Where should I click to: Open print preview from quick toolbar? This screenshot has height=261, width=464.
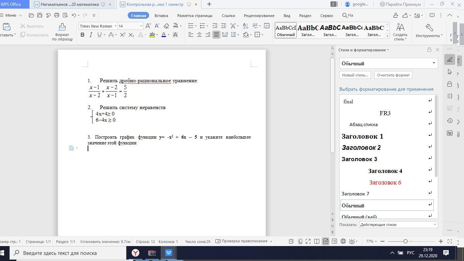pyautogui.click(x=65, y=15)
